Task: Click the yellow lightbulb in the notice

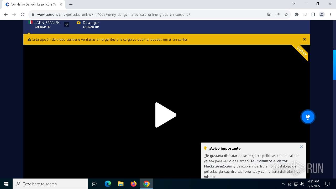Action: point(205,148)
